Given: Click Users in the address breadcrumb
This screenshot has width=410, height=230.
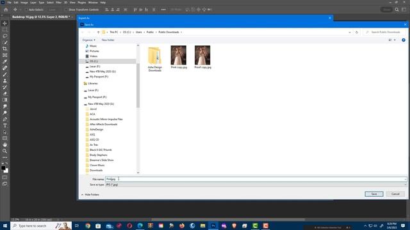Looking at the screenshot, I should click(138, 32).
